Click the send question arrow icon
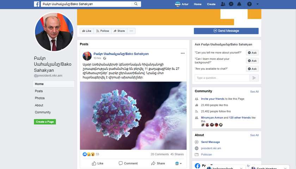The width and height of the screenshot is (296, 169). (x=254, y=78)
